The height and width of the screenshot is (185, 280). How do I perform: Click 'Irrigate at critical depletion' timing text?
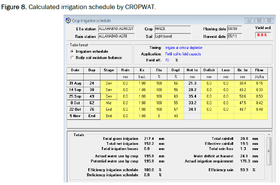184,48
